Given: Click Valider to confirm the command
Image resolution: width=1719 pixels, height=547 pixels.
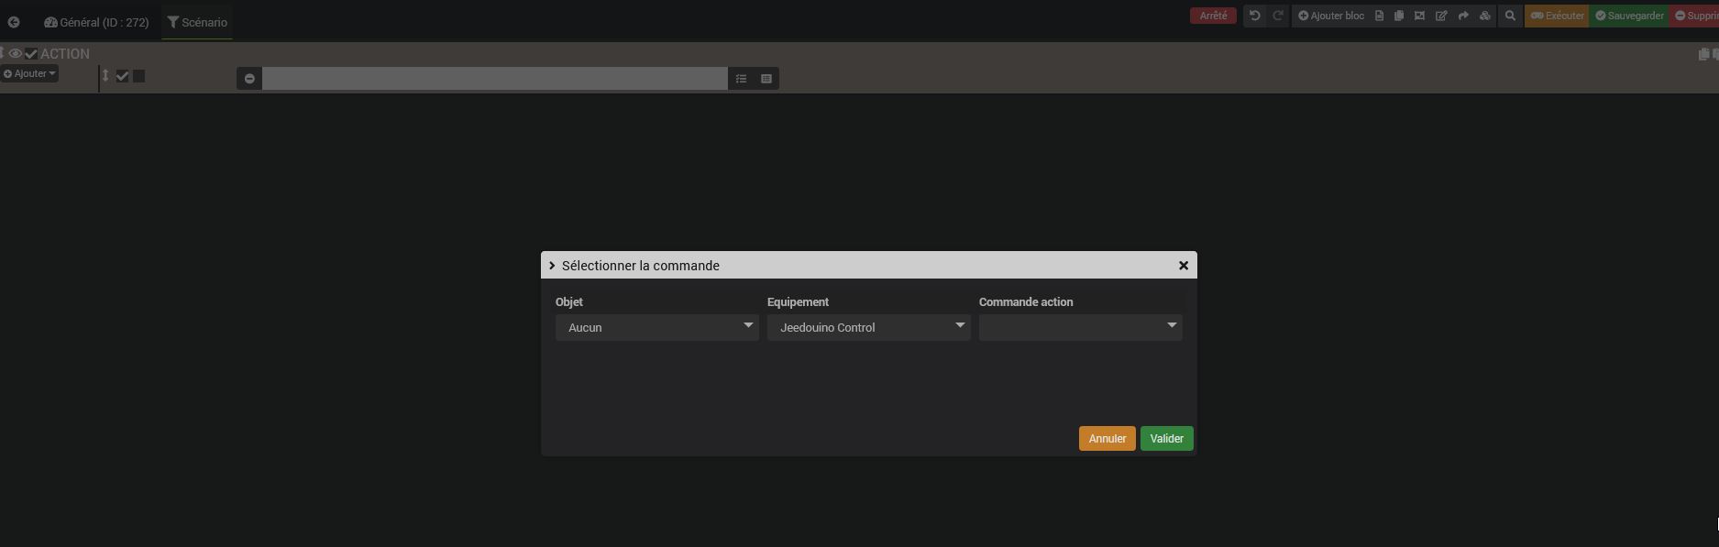Looking at the screenshot, I should click(x=1167, y=439).
